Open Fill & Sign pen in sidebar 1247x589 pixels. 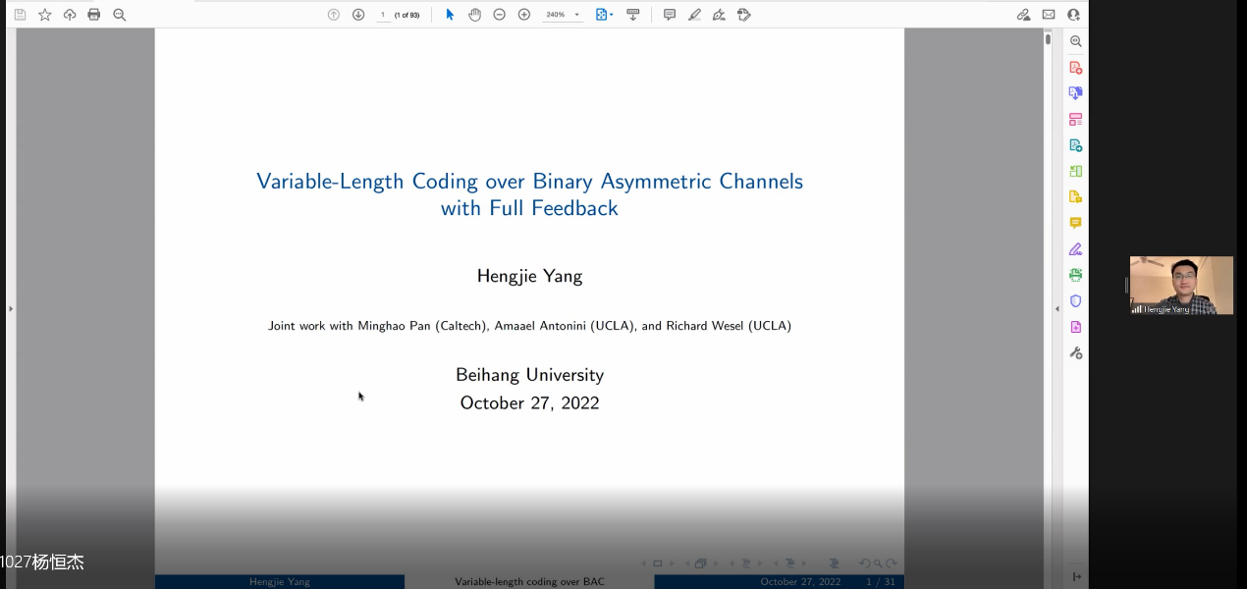[1075, 249]
